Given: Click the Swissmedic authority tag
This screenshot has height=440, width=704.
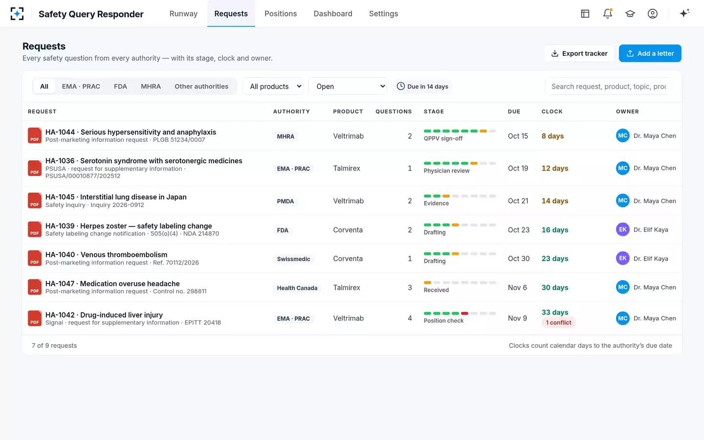Looking at the screenshot, I should tap(293, 259).
